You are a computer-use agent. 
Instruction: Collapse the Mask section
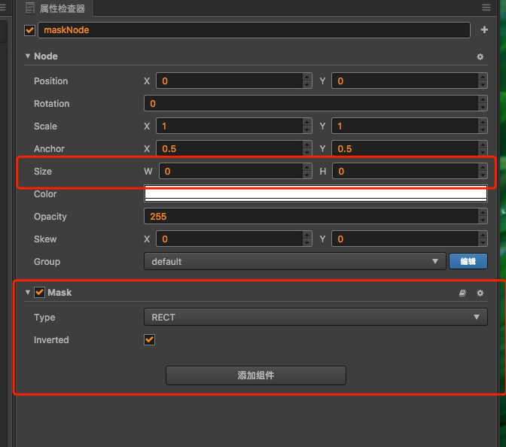click(28, 293)
